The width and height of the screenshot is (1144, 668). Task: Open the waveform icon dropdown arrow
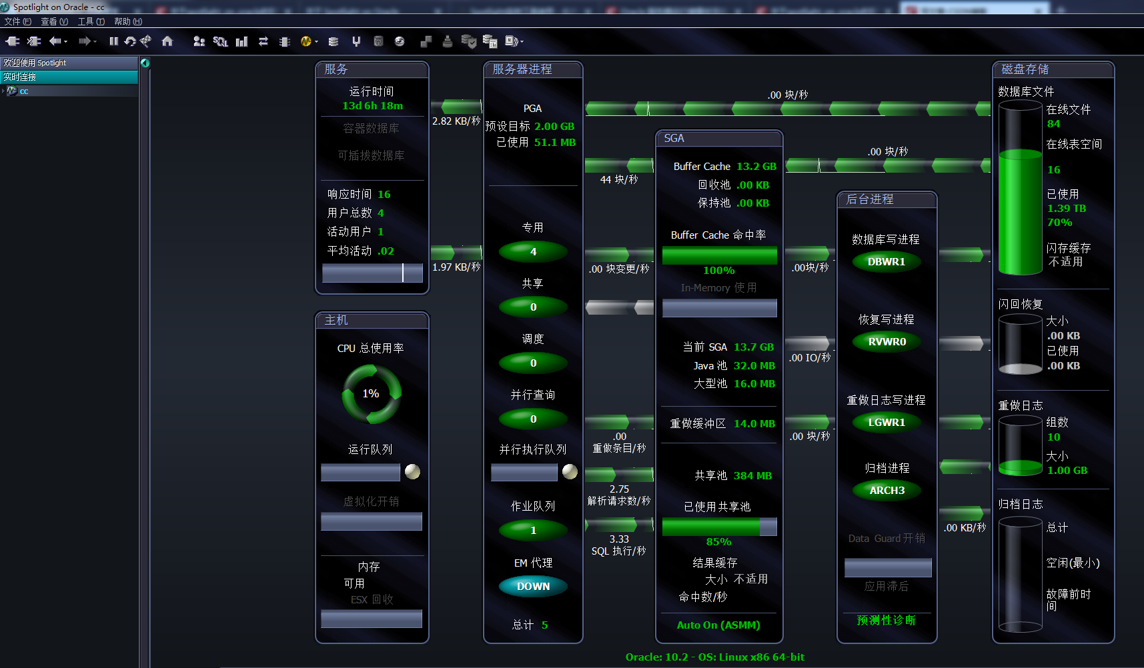click(316, 42)
